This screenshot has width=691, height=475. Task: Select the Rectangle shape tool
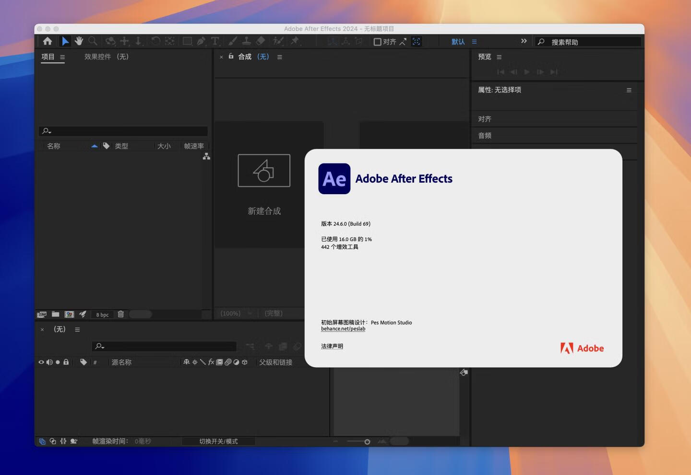187,41
